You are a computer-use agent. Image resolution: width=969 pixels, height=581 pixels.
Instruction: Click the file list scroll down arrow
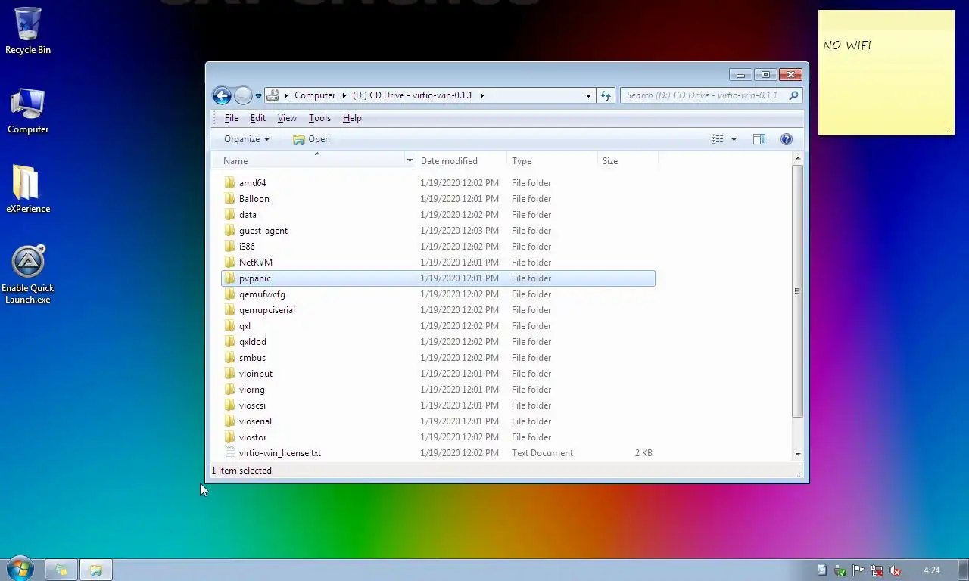point(797,454)
